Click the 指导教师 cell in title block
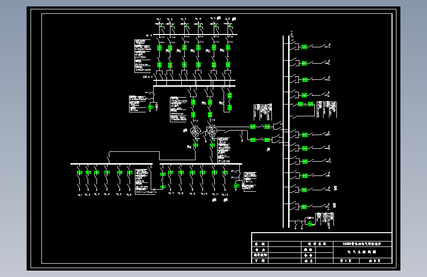The width and height of the screenshot is (427, 277). 261,255
